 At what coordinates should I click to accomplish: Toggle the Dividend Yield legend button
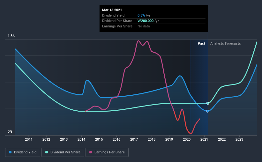click(23, 152)
